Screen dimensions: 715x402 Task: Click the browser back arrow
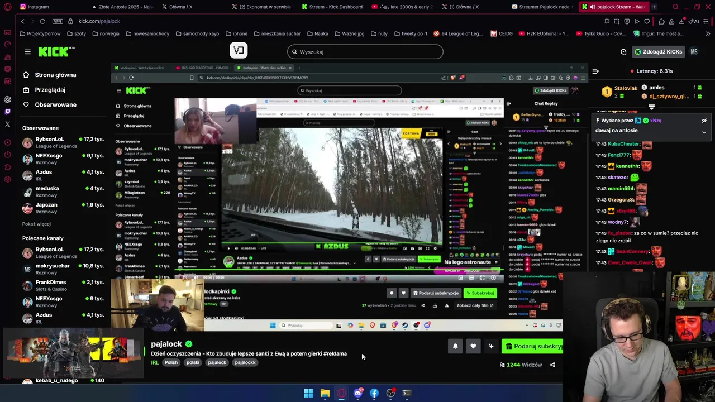[x=22, y=21]
